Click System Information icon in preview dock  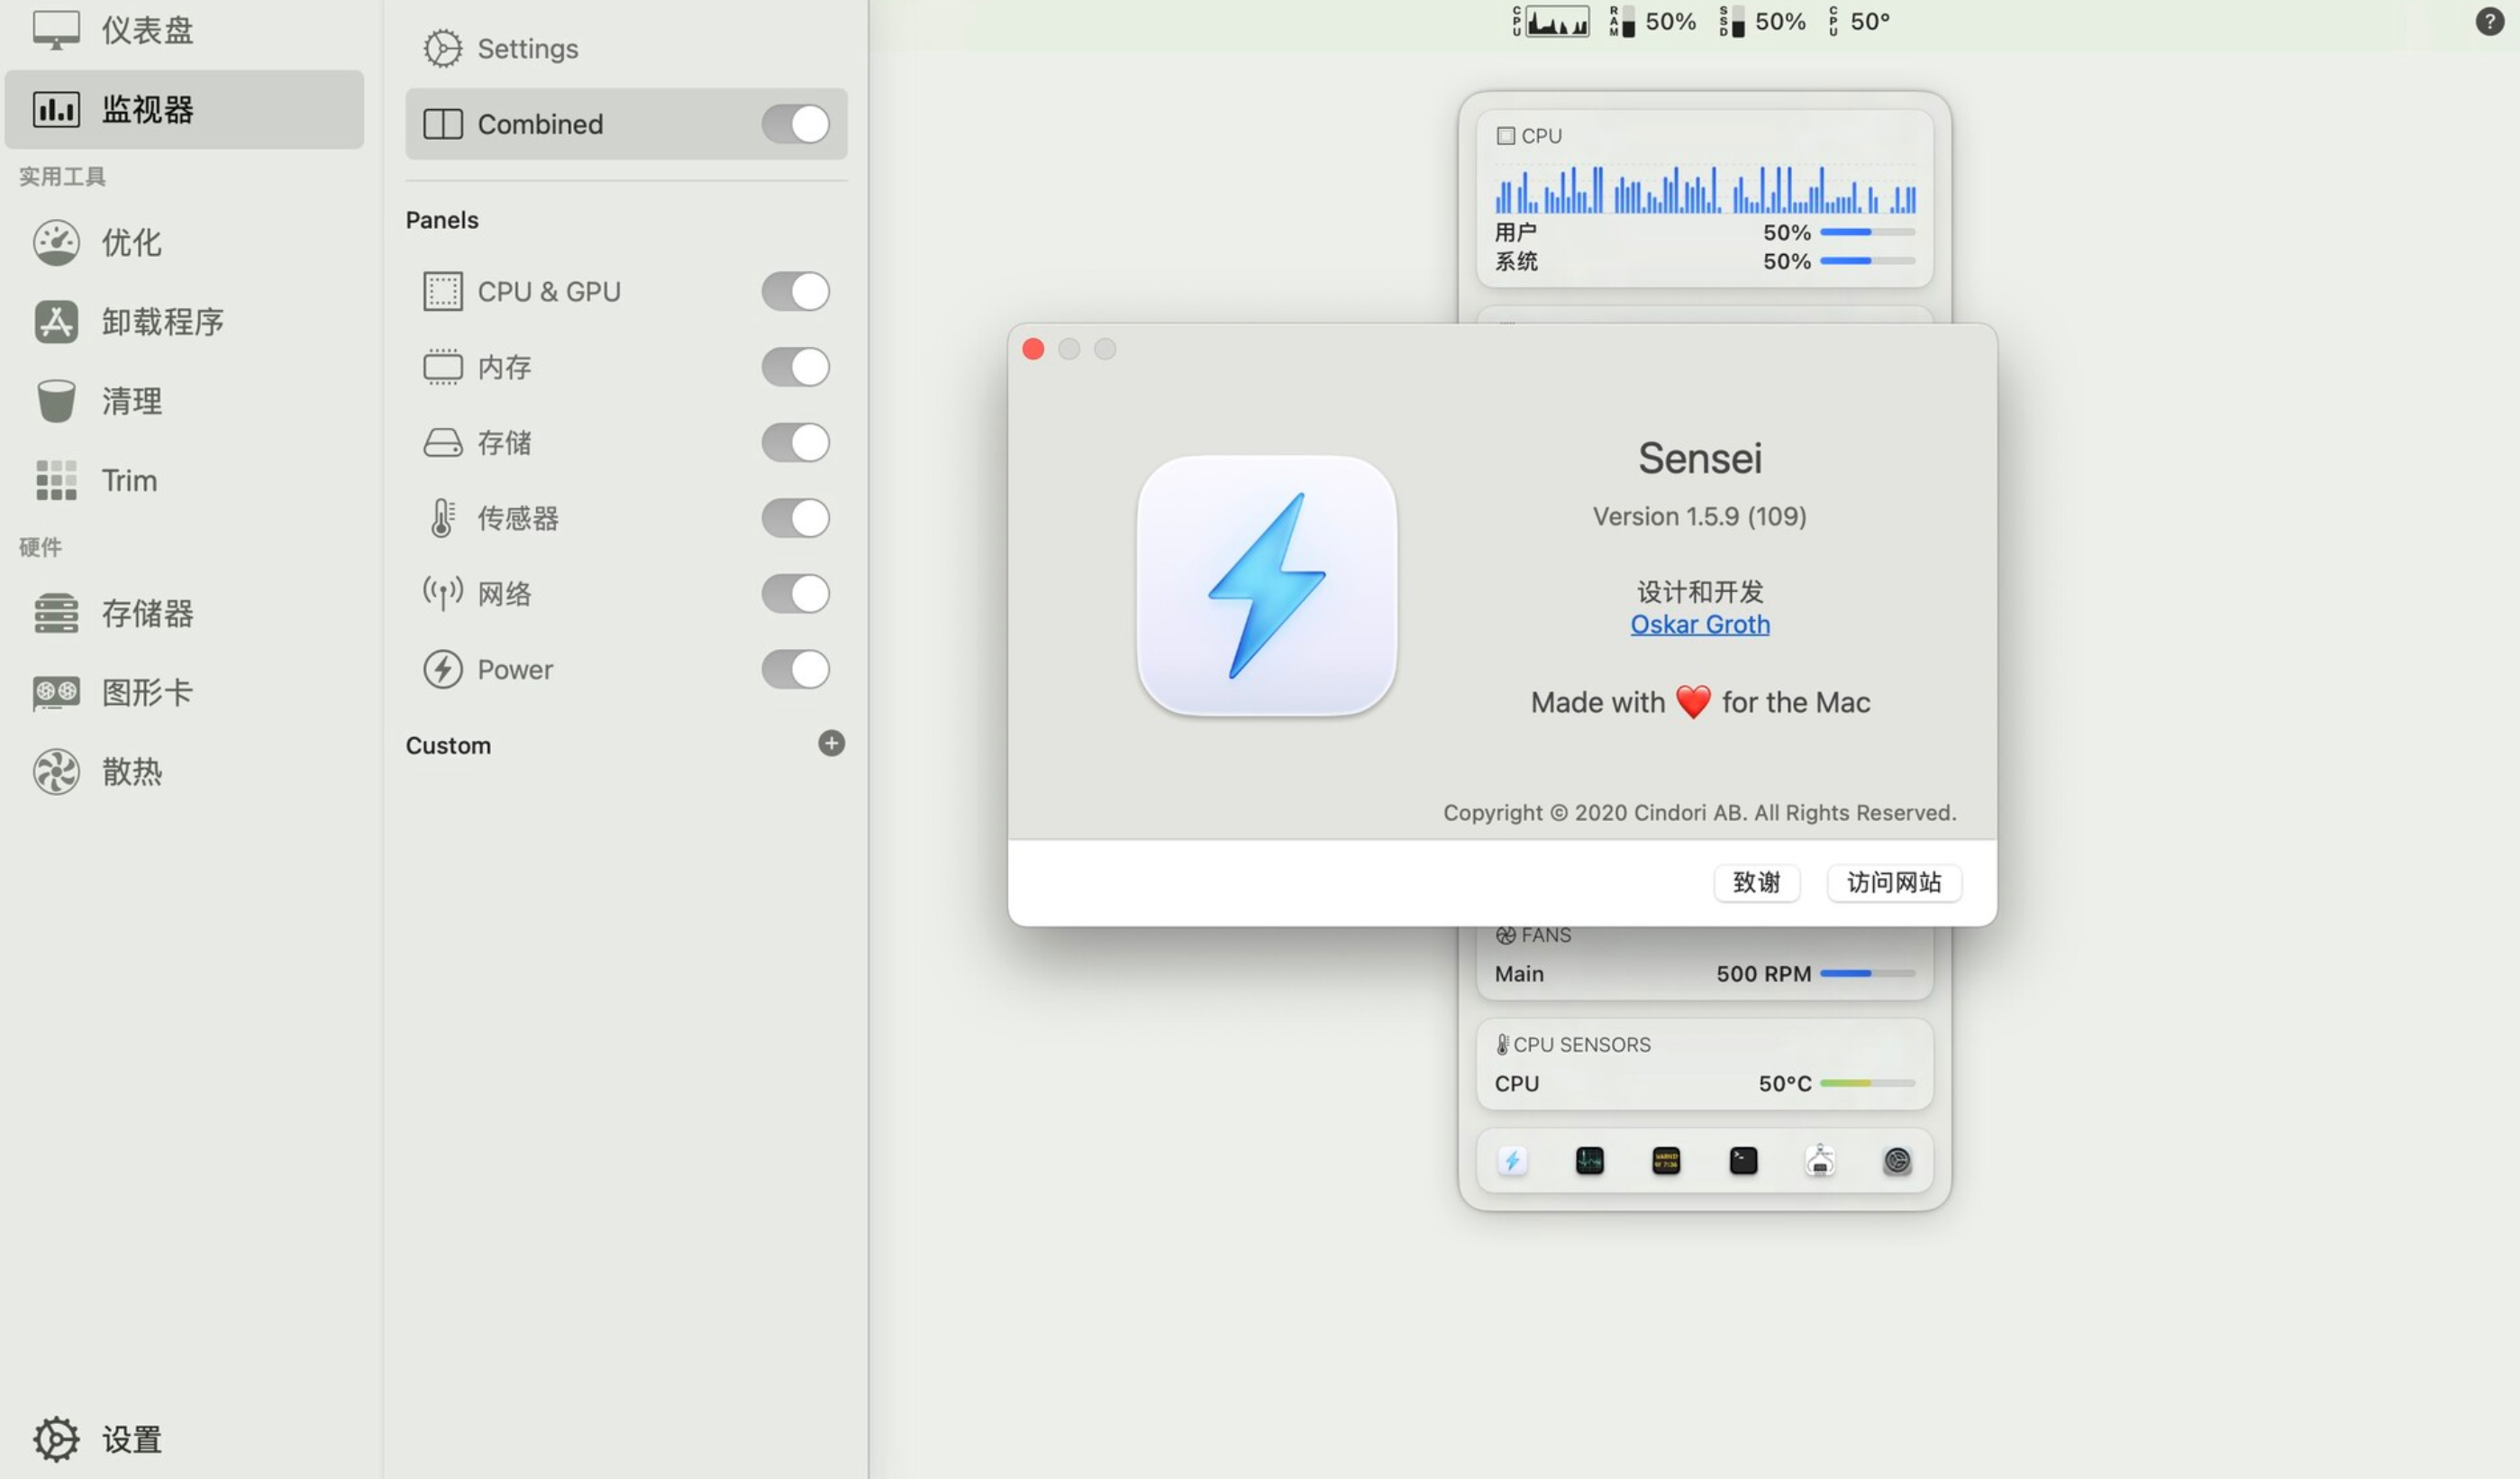click(1820, 1161)
